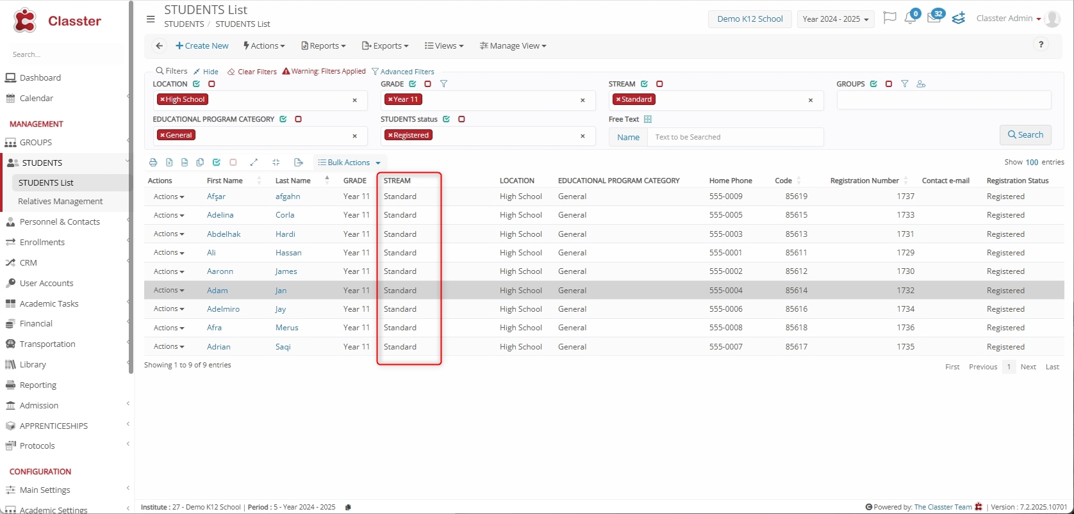Select all LOCATION filter options checkbox
This screenshot has height=514, width=1074.
pyautogui.click(x=197, y=84)
